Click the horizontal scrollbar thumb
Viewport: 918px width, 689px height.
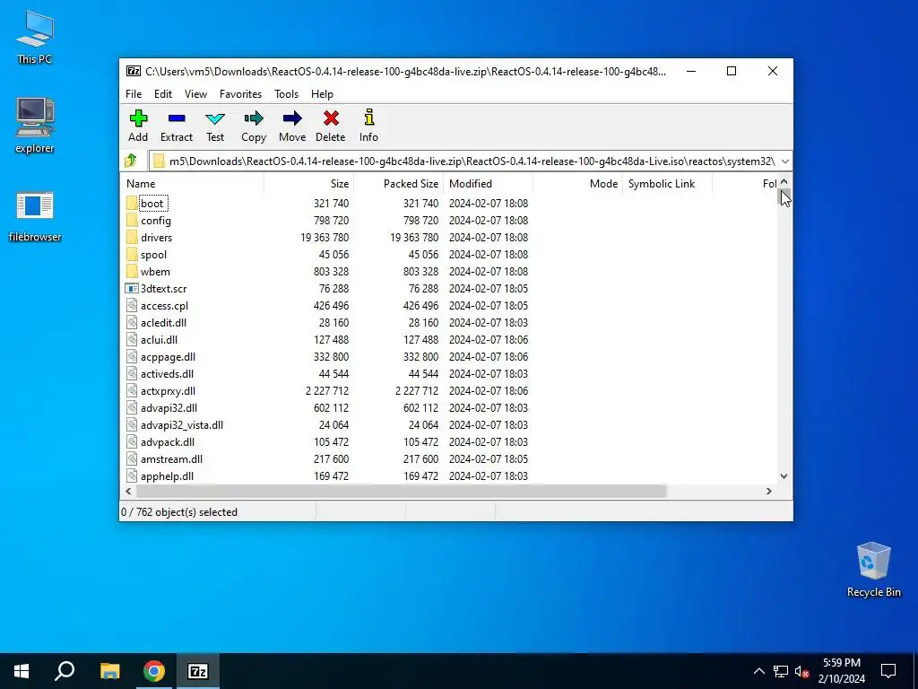[x=401, y=491]
